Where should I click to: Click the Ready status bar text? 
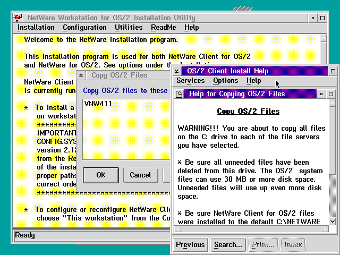click(25, 235)
